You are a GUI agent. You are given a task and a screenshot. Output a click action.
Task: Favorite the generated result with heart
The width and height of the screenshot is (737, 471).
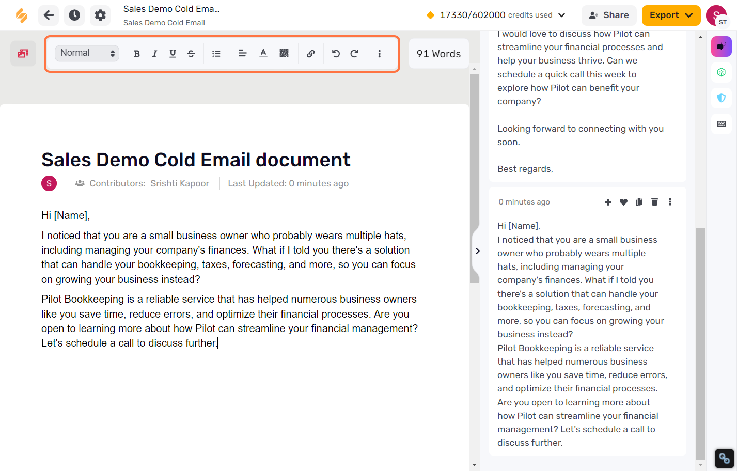coord(623,202)
